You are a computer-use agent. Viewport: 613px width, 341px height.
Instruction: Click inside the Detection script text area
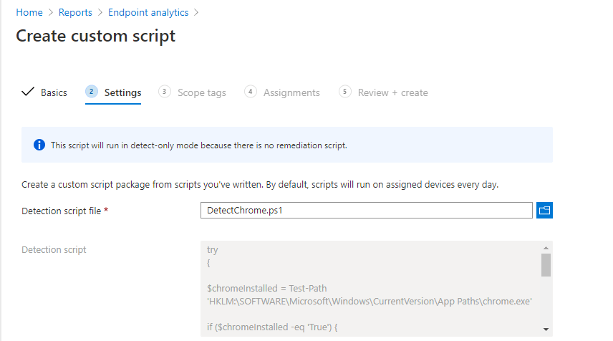pyautogui.click(x=369, y=287)
